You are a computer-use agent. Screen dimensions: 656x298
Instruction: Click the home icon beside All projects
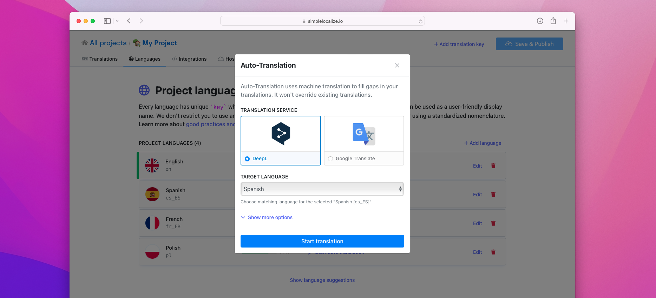pyautogui.click(x=85, y=43)
